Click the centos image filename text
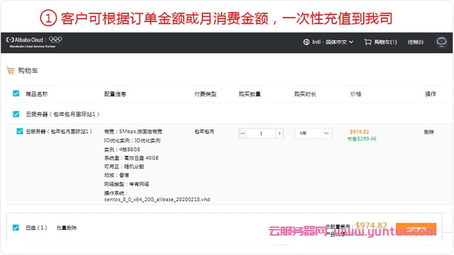This screenshot has width=454, height=255. coord(157,199)
